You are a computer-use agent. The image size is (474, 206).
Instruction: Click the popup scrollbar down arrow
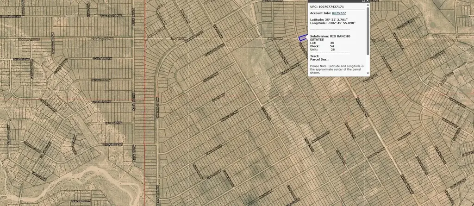[x=368, y=73]
